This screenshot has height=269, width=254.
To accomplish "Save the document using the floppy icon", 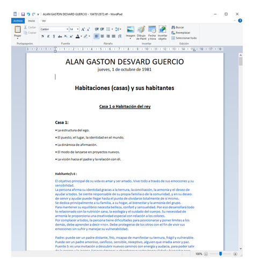I will (23, 14).
